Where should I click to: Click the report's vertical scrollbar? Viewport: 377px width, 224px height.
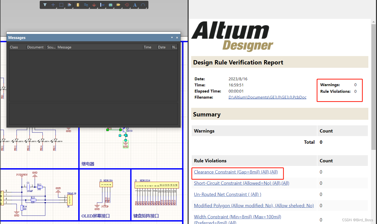[373, 87]
